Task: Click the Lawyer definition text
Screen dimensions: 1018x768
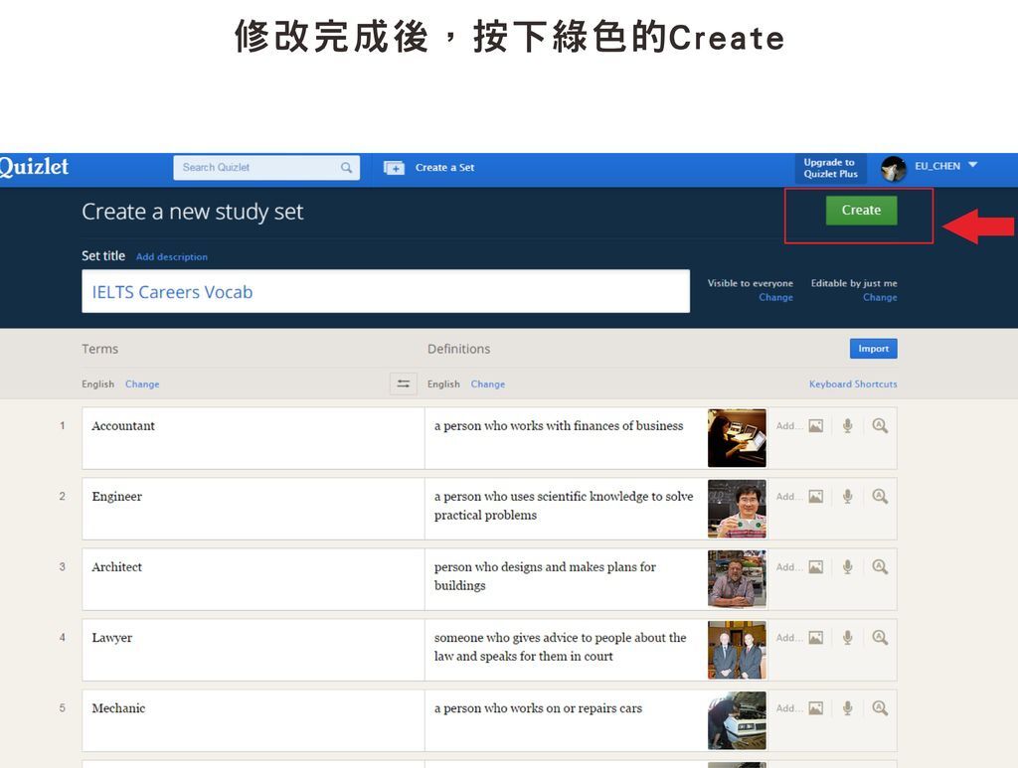Action: 561,647
